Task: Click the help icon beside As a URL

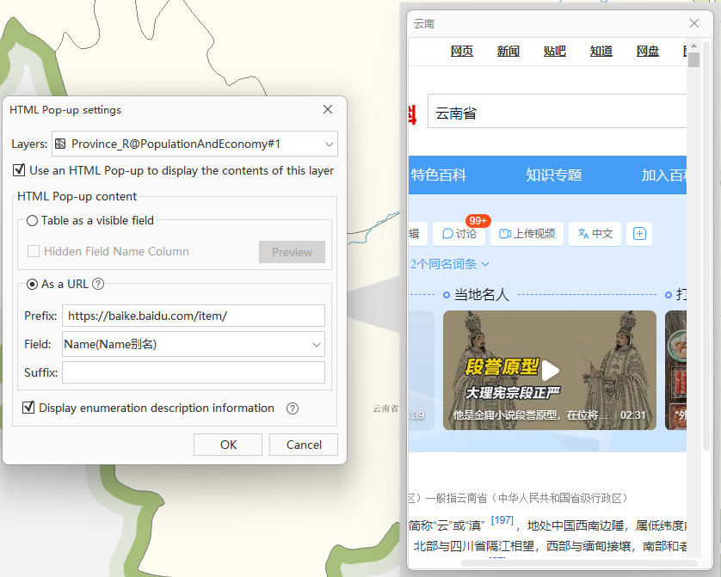Action: click(x=98, y=284)
